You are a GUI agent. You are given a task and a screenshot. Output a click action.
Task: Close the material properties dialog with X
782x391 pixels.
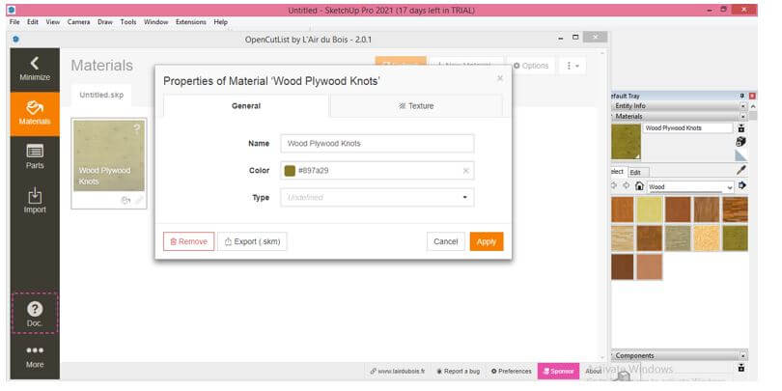(500, 78)
